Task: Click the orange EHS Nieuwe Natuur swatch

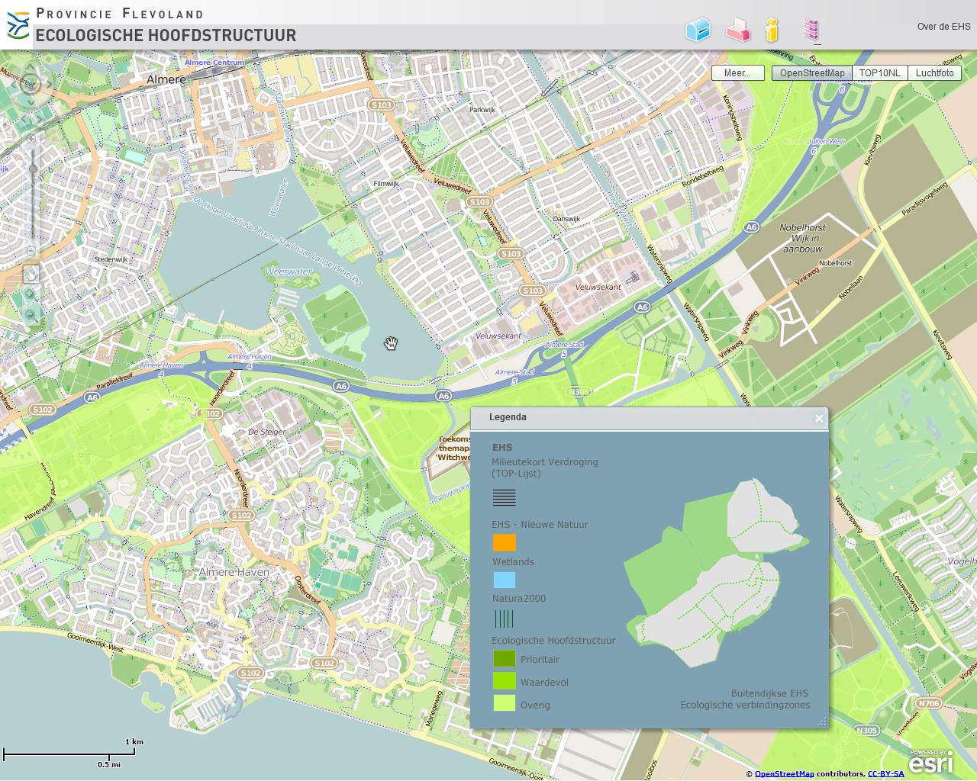Action: click(x=504, y=542)
